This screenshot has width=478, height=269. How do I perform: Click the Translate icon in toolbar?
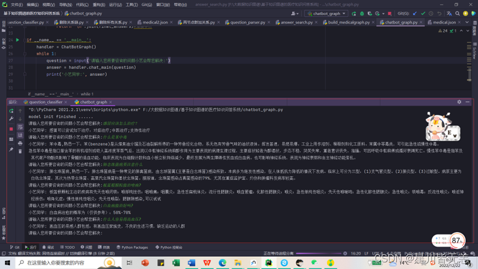coord(449,13)
